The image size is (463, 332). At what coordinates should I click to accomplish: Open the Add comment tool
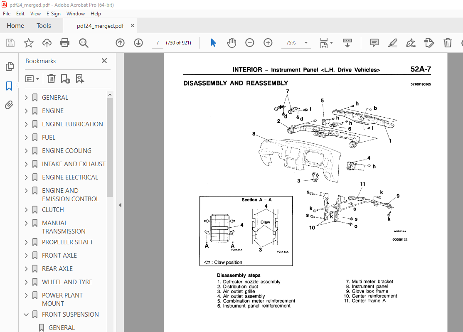[374, 43]
